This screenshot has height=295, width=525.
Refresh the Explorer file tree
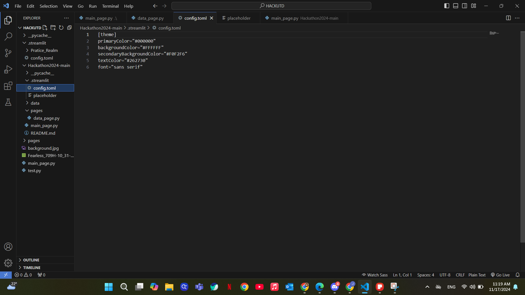(x=61, y=28)
